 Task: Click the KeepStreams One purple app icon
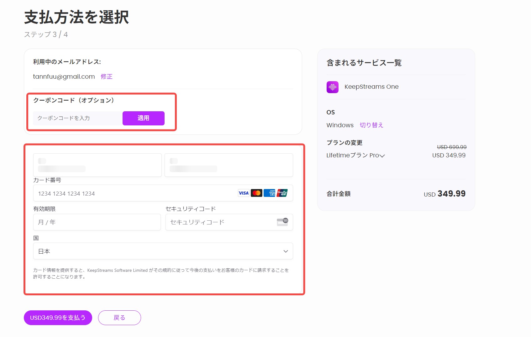[333, 87]
